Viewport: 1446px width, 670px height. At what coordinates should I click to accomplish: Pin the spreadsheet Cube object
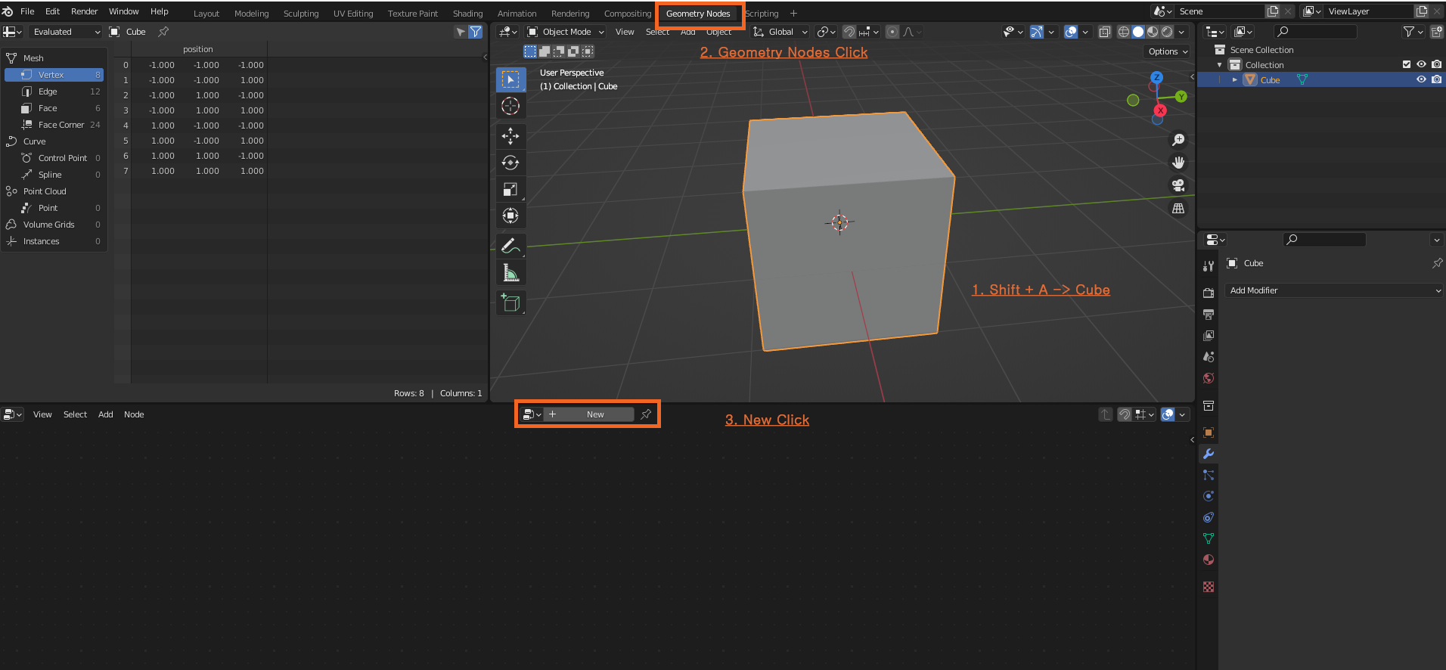[x=163, y=32]
